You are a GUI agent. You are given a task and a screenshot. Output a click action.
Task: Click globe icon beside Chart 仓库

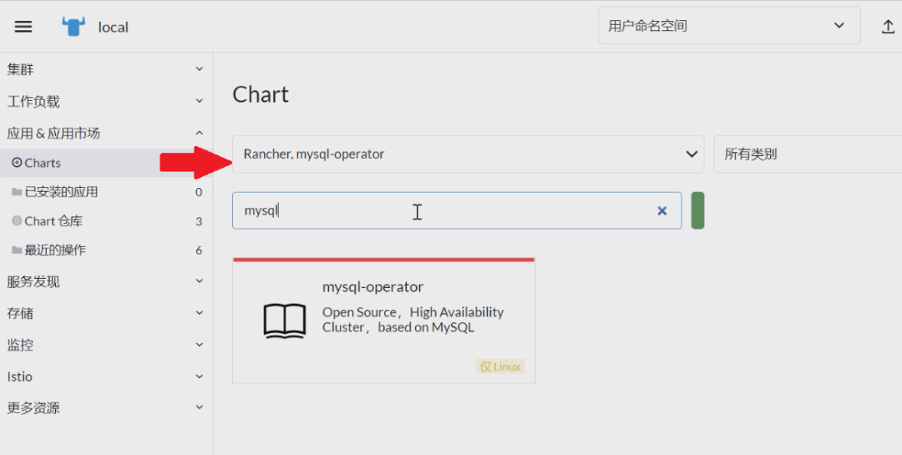(17, 221)
